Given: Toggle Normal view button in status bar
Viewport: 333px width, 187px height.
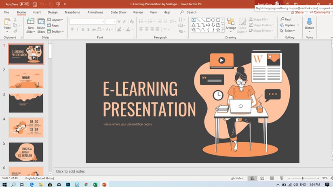Looking at the screenshot, I should (252, 178).
